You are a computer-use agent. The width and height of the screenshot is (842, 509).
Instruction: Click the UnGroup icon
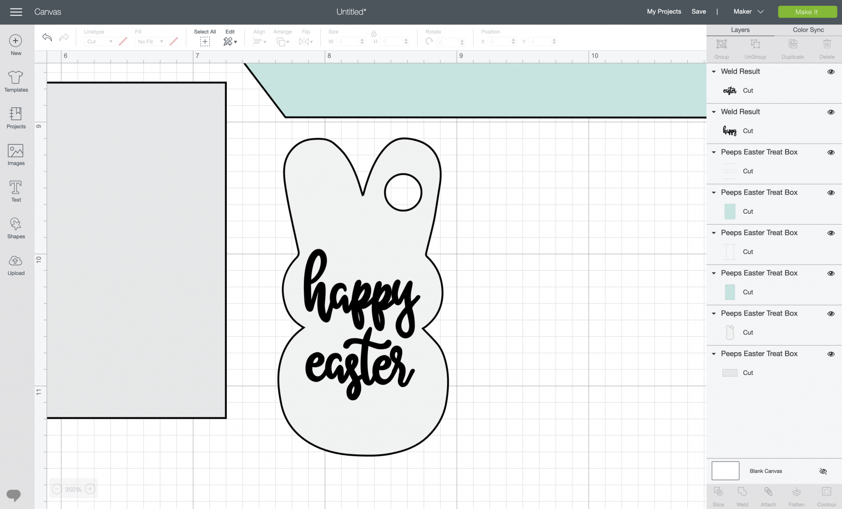tap(755, 44)
